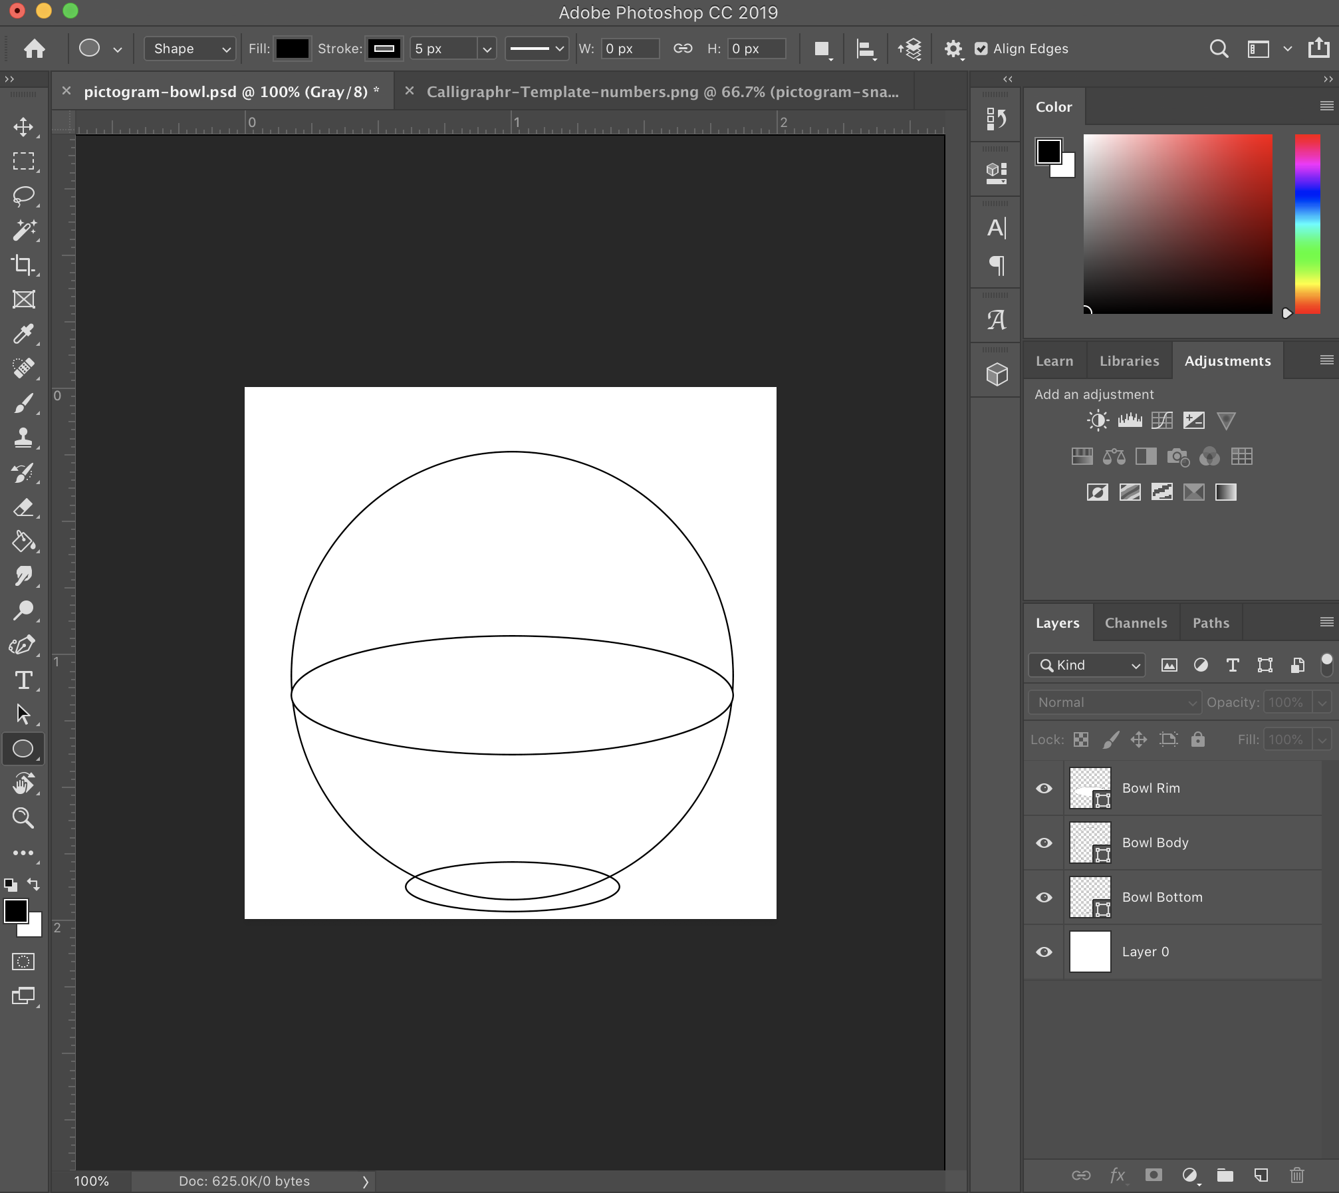
Task: Hide the Bowl Rim layer
Action: (1044, 788)
